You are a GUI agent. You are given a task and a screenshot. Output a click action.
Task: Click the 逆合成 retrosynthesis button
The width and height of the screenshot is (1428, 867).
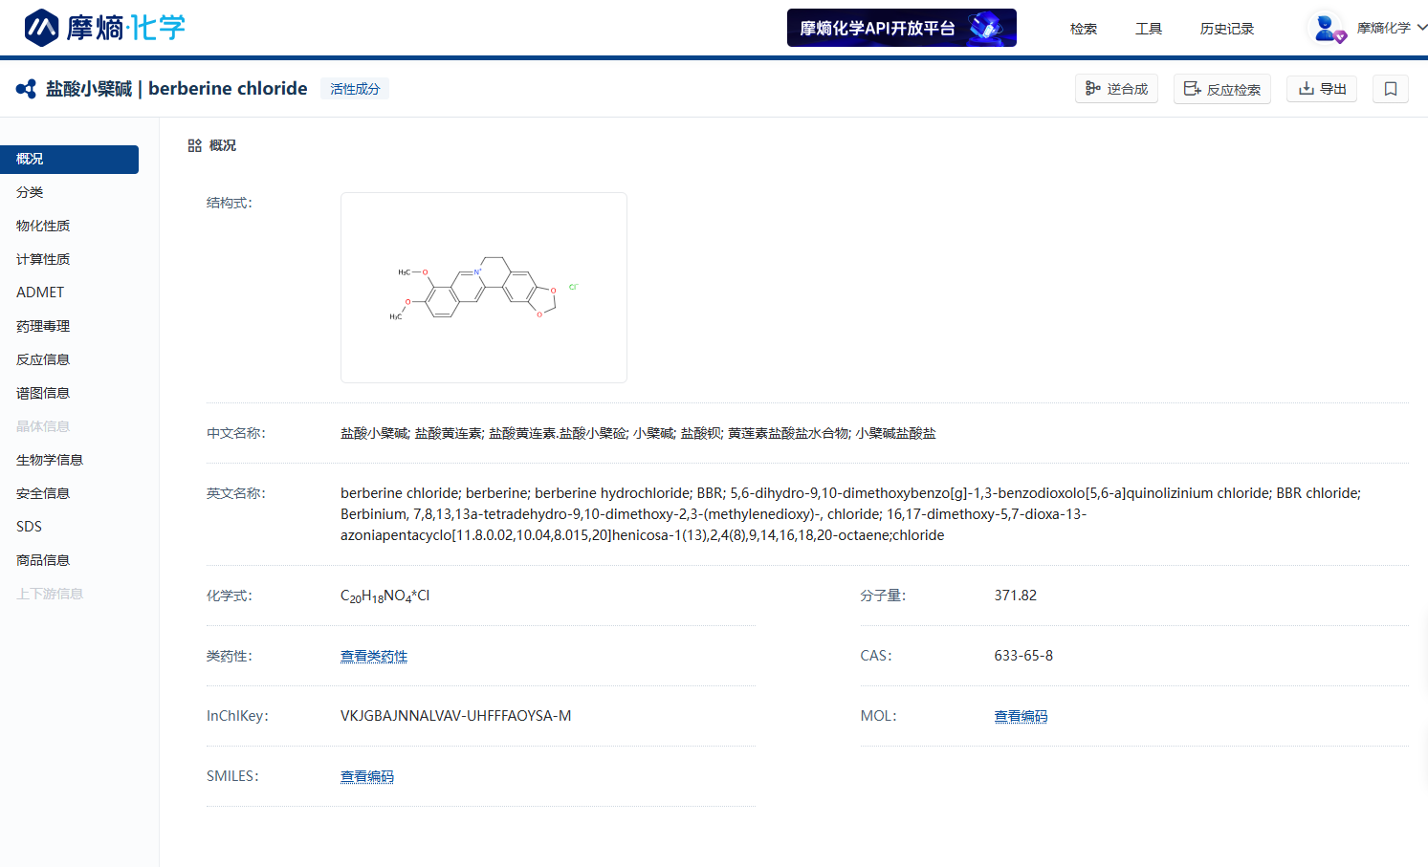pos(1116,89)
